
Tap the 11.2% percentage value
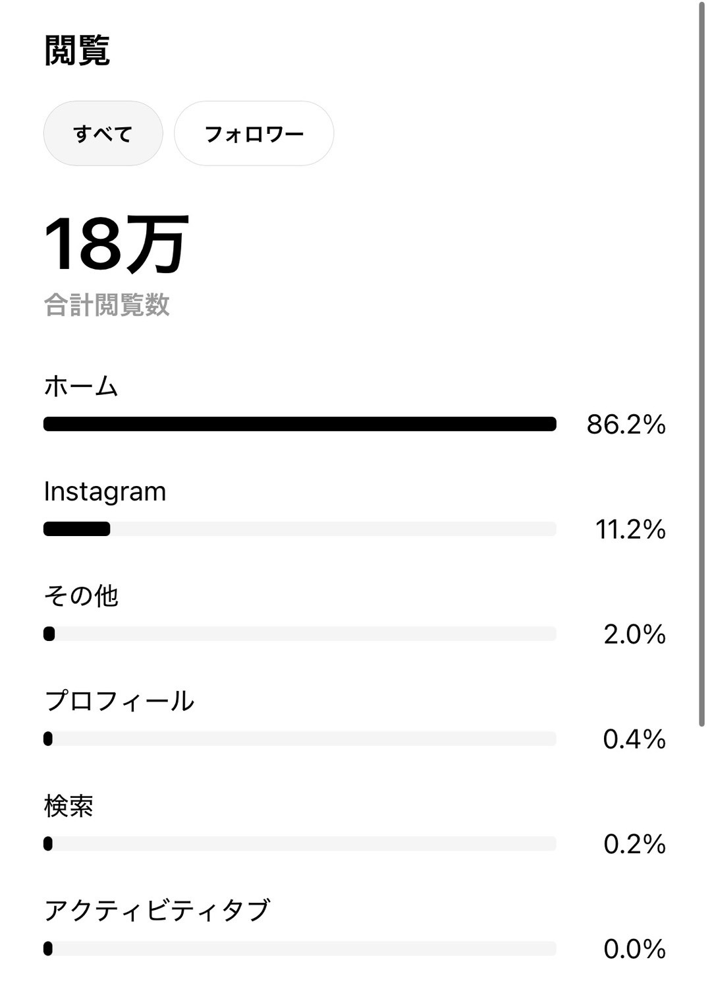pyautogui.click(x=630, y=530)
